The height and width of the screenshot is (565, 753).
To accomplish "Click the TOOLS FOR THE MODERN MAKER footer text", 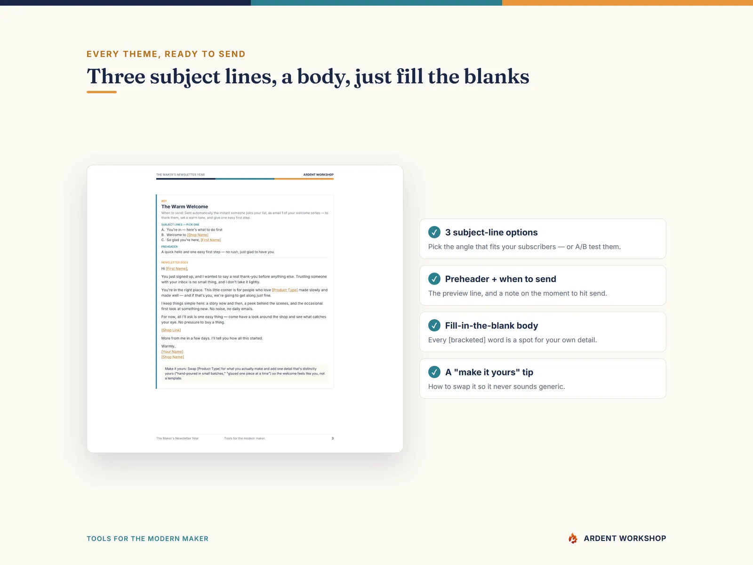I will coord(147,539).
